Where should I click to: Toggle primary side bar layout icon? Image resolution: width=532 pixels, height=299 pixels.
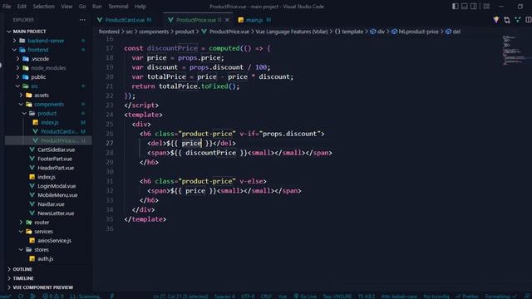tap(455, 7)
